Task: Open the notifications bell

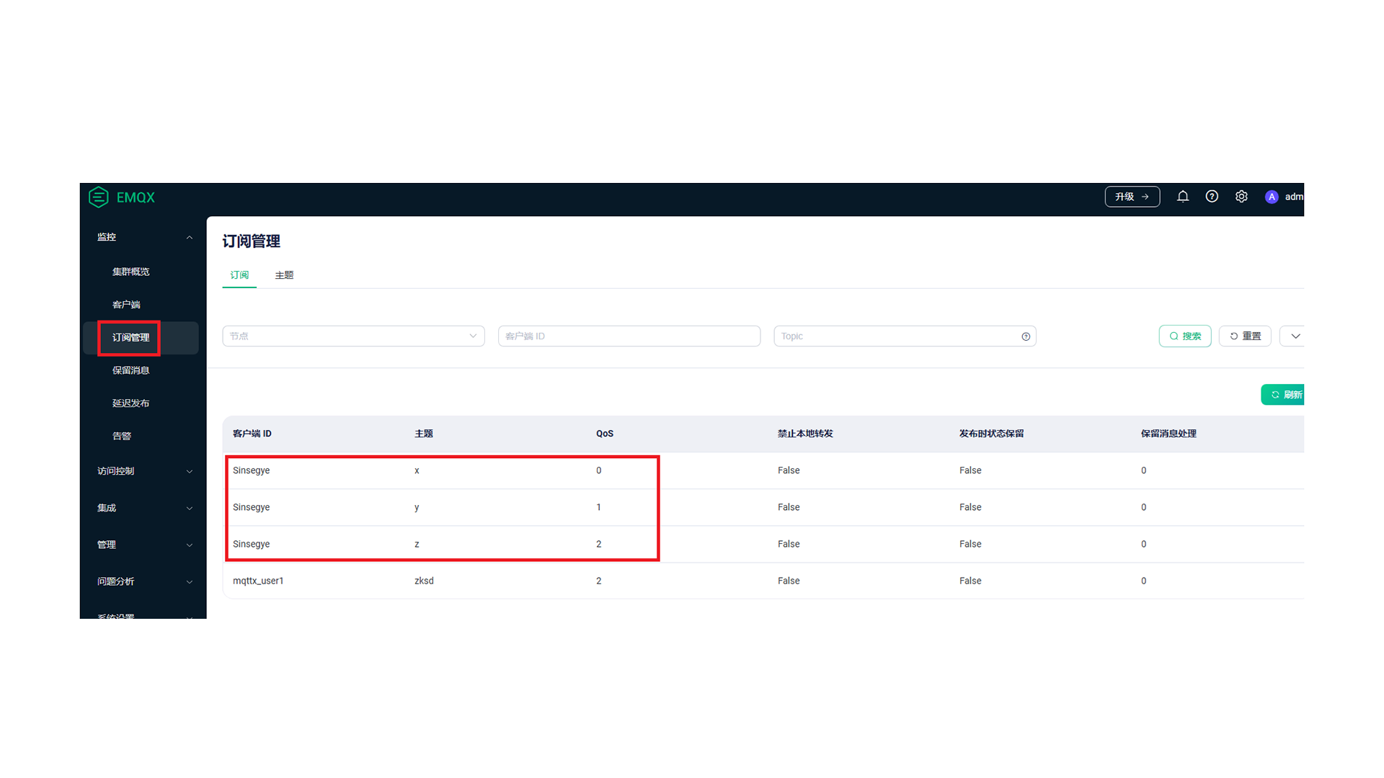Action: (1183, 196)
